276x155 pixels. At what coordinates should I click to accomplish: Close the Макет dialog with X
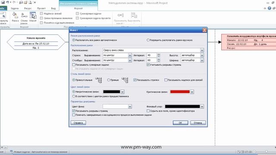(x=204, y=30)
